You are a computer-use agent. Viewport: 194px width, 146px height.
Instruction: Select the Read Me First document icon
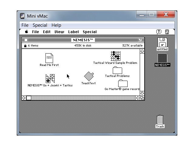coord(49,58)
